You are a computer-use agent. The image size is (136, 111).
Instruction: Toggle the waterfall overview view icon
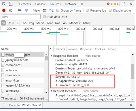52,10
